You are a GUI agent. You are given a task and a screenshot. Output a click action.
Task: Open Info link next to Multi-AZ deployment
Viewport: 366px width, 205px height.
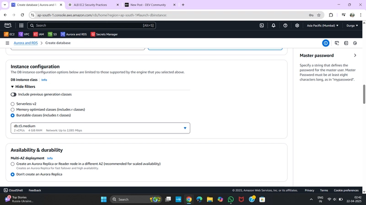click(x=50, y=158)
